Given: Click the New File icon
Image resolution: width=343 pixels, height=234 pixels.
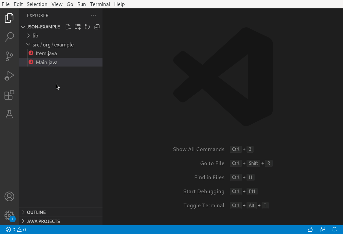Looking at the screenshot, I should (x=68, y=27).
